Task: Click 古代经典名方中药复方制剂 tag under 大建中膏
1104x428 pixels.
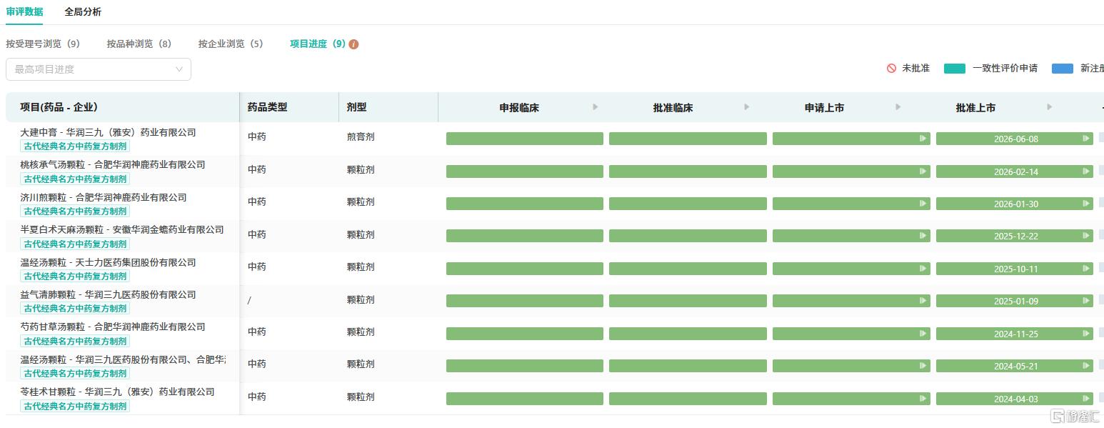Action: [x=75, y=146]
